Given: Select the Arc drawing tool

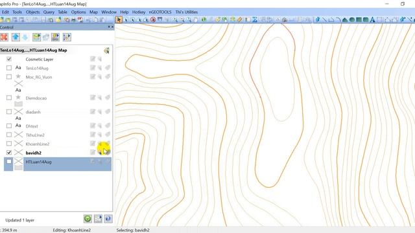Looking at the screenshot, I should (338, 19).
